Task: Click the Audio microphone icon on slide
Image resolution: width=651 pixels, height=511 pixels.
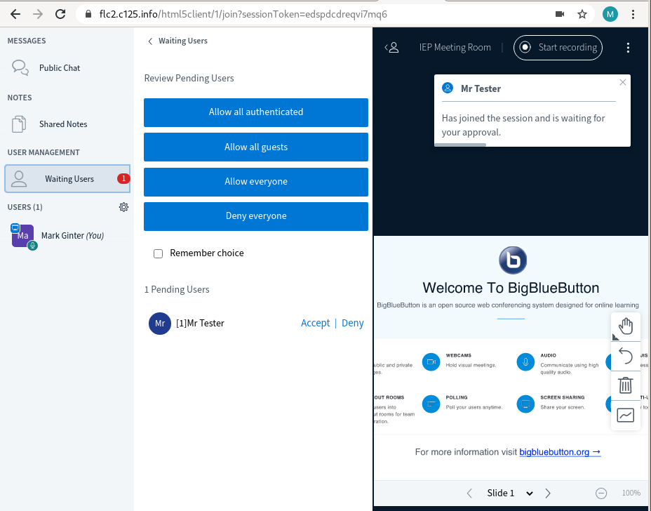Action: pyautogui.click(x=525, y=362)
